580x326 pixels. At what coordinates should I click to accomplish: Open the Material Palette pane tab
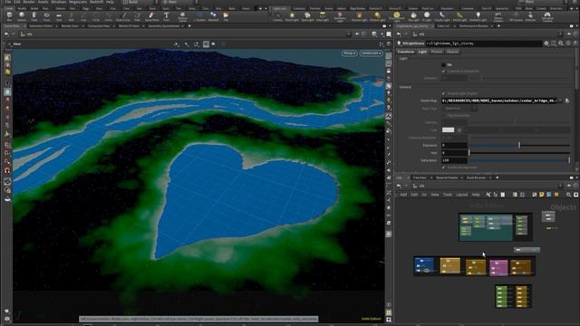pyautogui.click(x=447, y=177)
